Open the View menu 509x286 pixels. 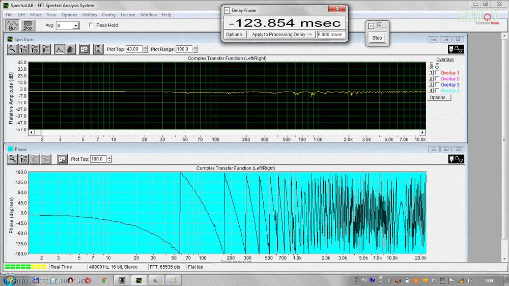click(x=51, y=15)
